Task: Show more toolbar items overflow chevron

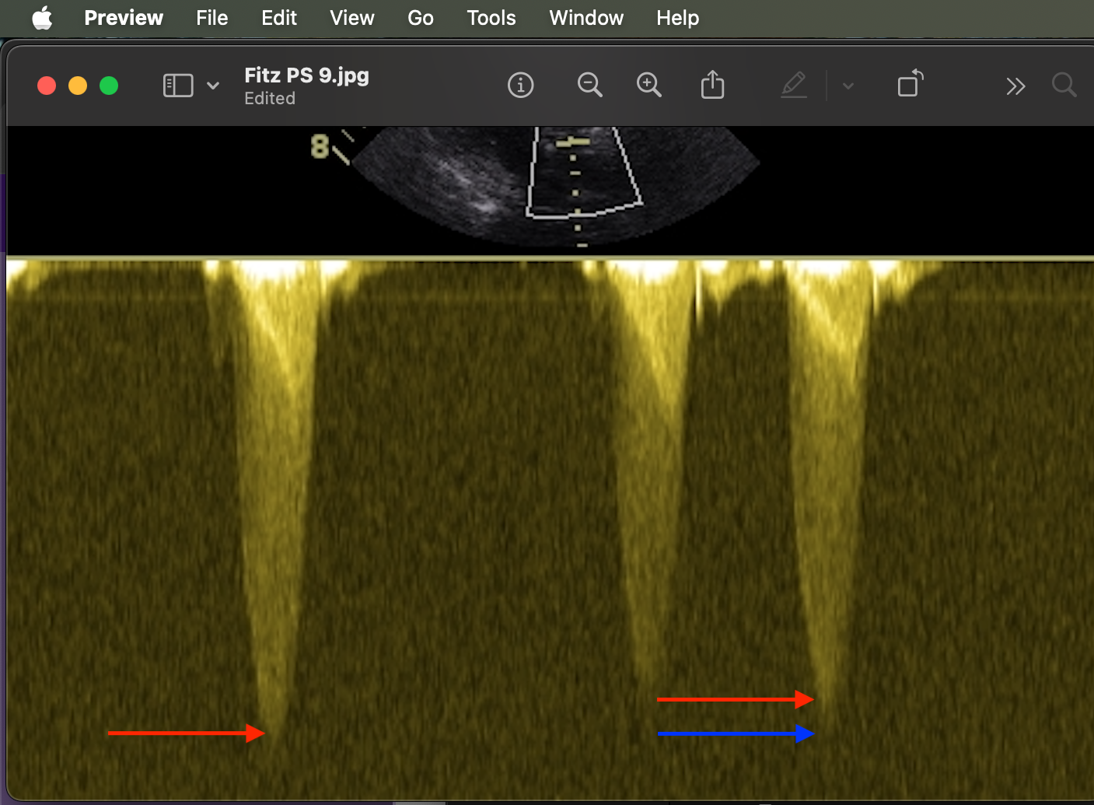Action: click(x=1015, y=86)
